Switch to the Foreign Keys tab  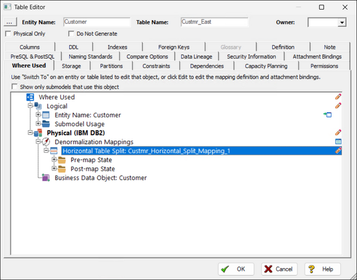pyautogui.click(x=174, y=47)
